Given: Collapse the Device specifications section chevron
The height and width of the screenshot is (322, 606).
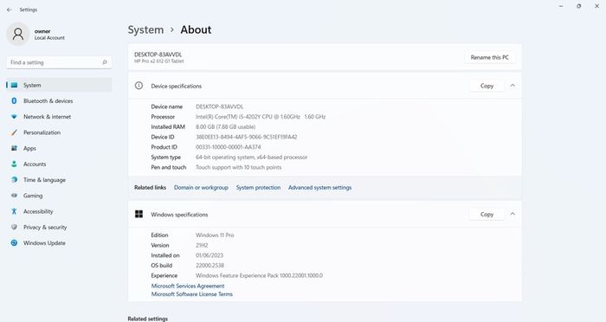Looking at the screenshot, I should coord(513,86).
